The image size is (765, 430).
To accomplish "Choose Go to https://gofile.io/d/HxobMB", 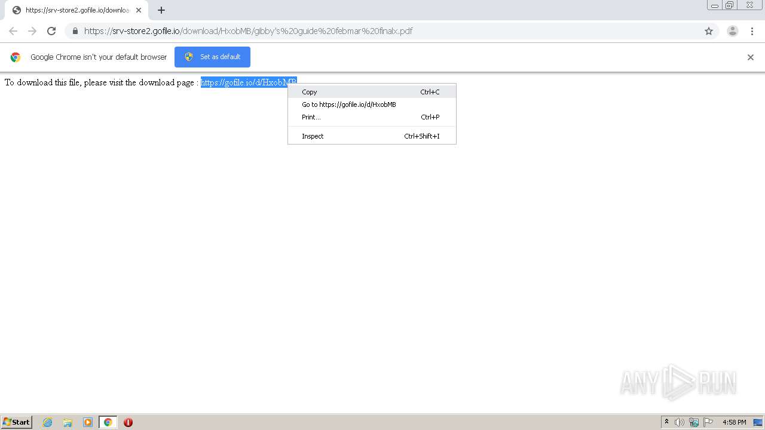I will point(372,105).
